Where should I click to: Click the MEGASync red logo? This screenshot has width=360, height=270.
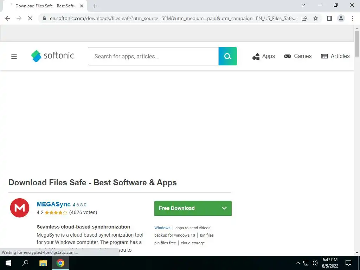point(20,208)
